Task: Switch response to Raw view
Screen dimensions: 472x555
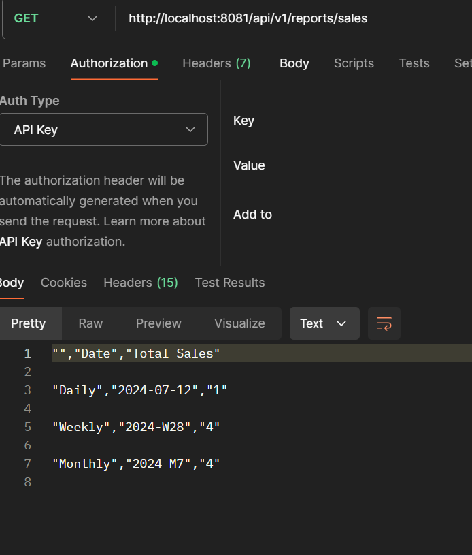Action: pyautogui.click(x=90, y=323)
